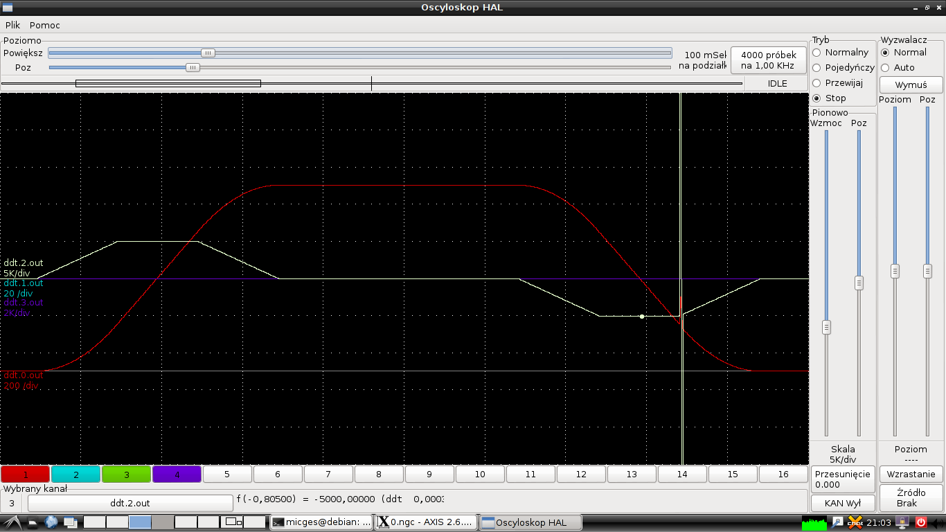Screen dimensions: 946x532
Task: Switch to the micges@debian terminal window
Action: tap(321, 522)
